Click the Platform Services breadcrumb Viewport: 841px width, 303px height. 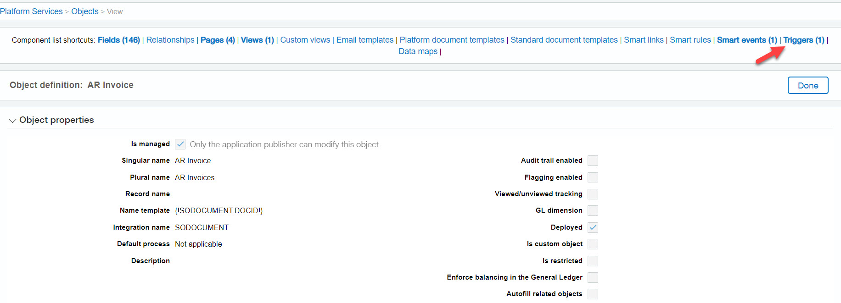(31, 11)
